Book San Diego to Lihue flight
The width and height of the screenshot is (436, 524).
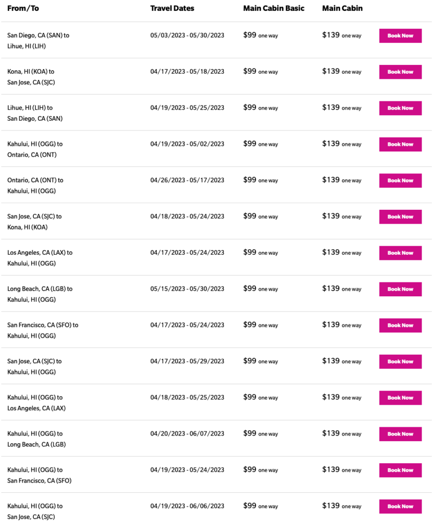[400, 36]
